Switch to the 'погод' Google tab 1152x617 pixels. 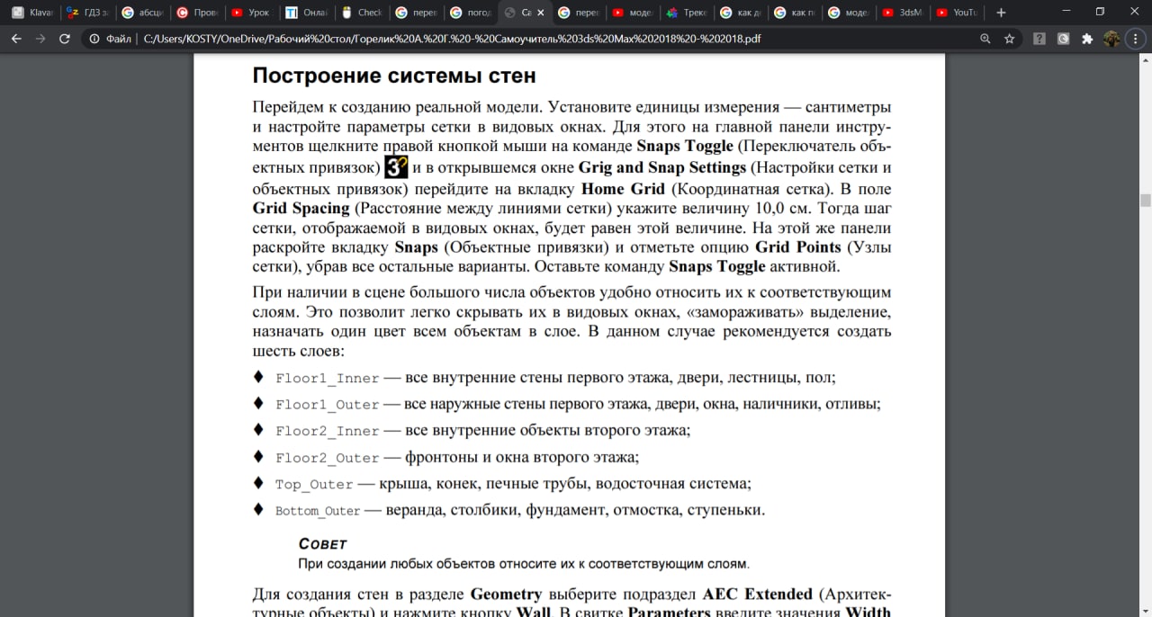tap(469, 13)
